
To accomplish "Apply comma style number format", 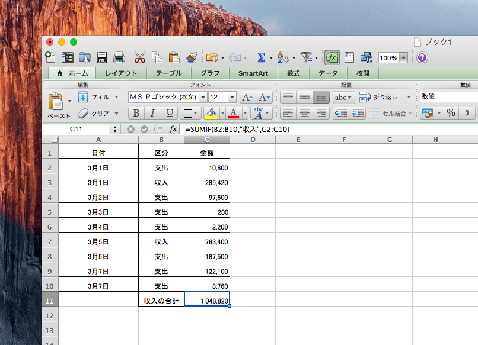I will coord(467,113).
